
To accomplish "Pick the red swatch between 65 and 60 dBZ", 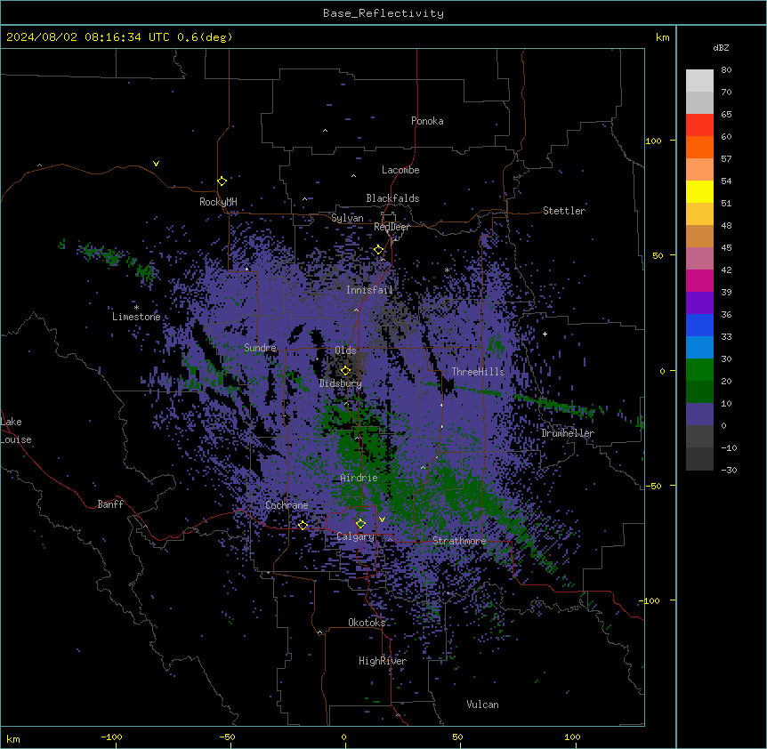I will point(699,125).
